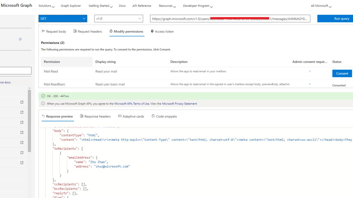Click the sixth external link icon in sidebar

click(22, 153)
